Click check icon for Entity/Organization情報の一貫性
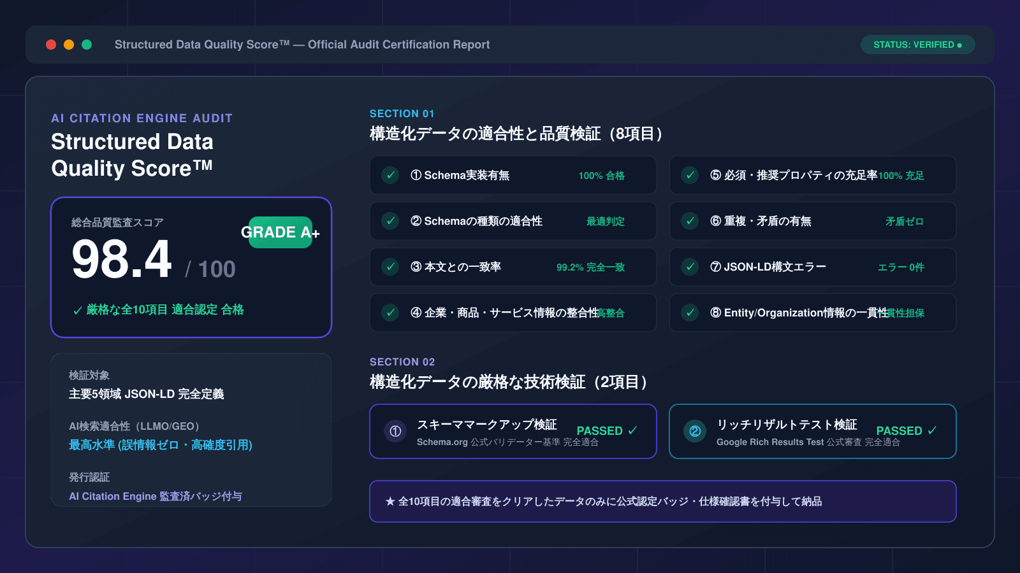1020x573 pixels. tap(690, 313)
